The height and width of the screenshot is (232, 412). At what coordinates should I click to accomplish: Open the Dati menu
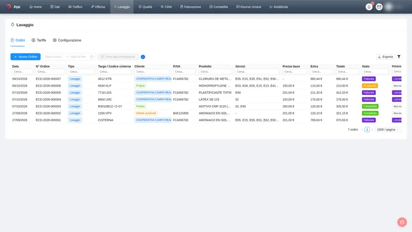(55, 7)
